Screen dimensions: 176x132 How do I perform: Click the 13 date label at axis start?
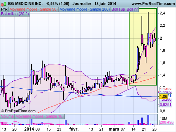[x=4, y=129]
